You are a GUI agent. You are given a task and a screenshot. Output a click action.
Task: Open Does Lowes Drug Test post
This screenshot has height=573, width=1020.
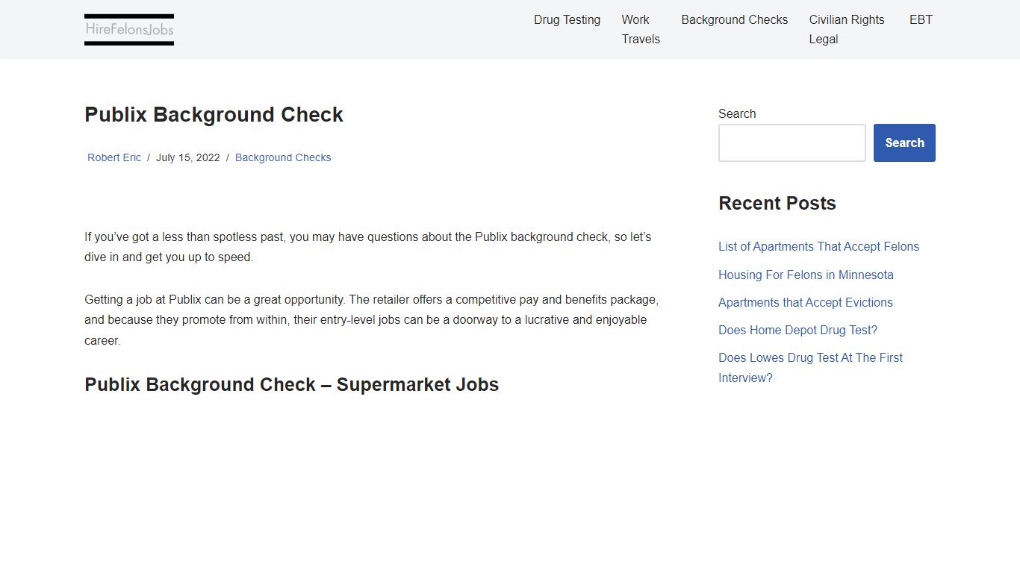(810, 368)
